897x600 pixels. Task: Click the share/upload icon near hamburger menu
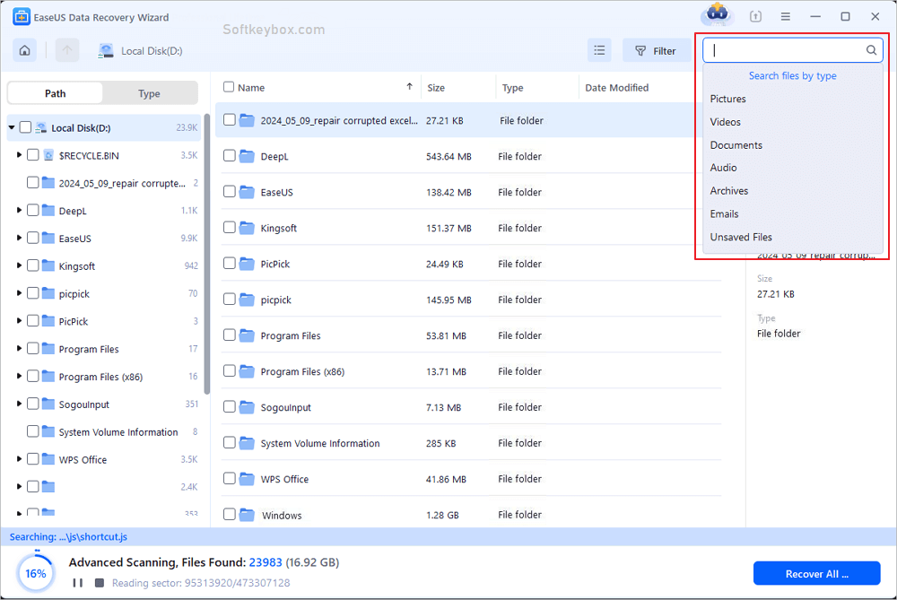point(754,15)
